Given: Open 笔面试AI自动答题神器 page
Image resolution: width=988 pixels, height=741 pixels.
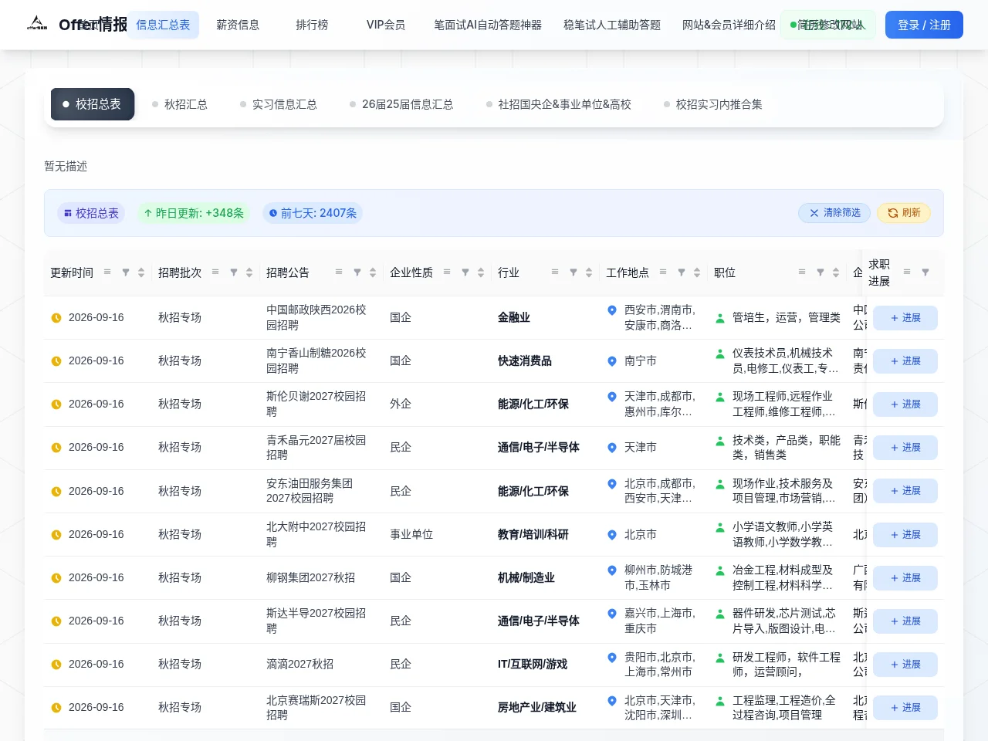Looking at the screenshot, I should point(488,25).
